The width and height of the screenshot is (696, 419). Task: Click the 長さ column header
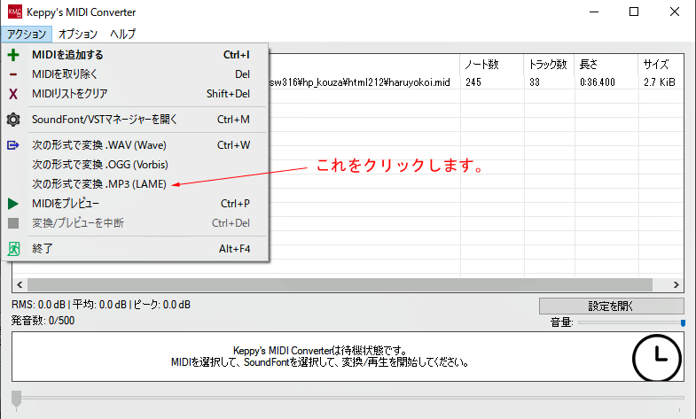[606, 65]
